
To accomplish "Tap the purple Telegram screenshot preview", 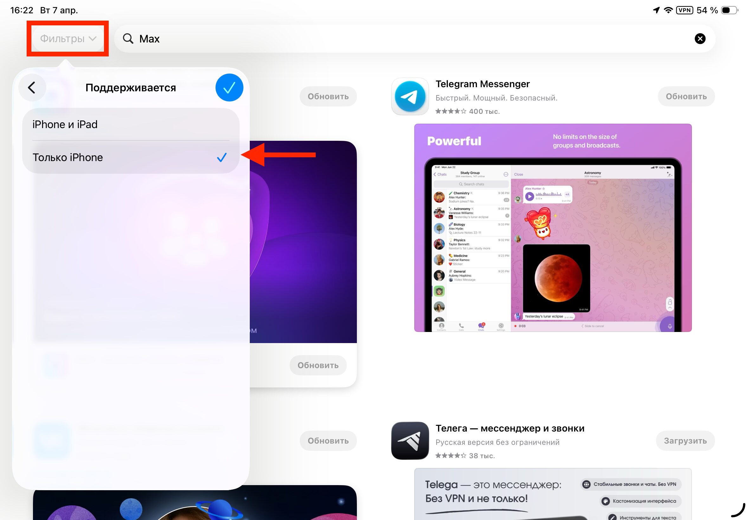I will click(x=553, y=228).
